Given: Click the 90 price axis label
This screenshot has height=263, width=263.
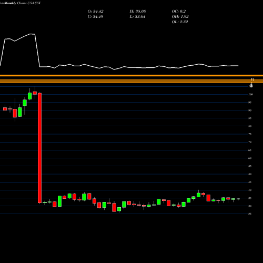Looking at the screenshot, I should tap(250, 110).
